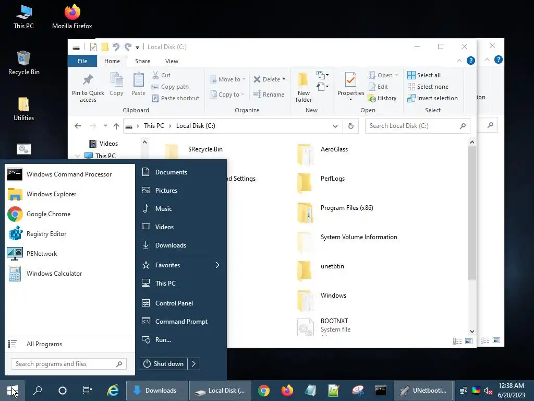Open PENetwork from Start menu

(69, 253)
